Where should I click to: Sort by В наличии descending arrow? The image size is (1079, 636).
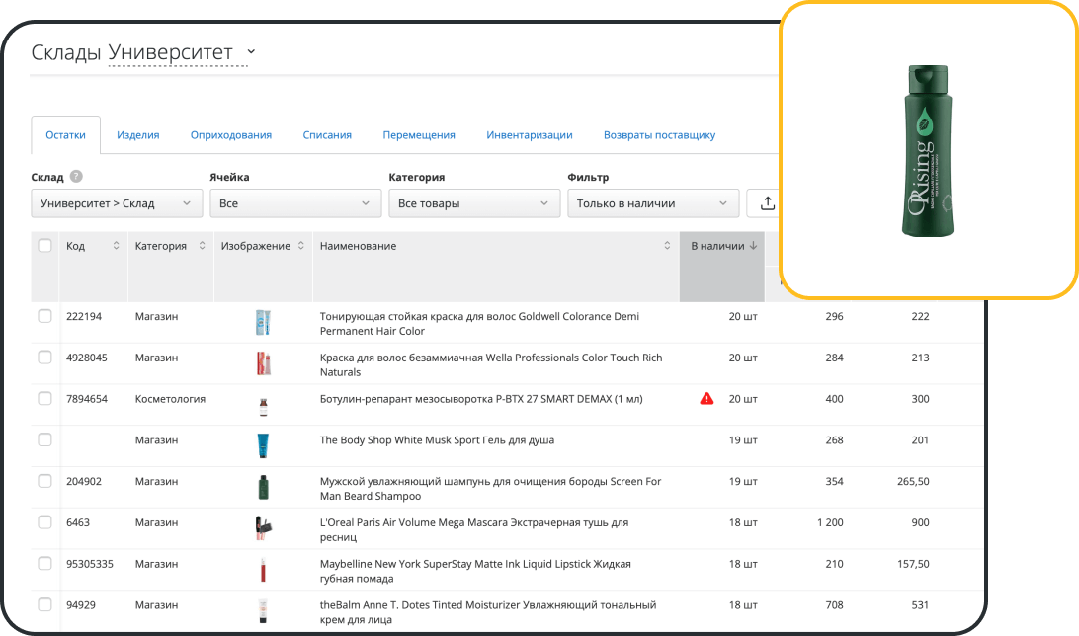[x=754, y=246]
